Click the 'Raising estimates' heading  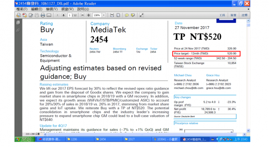click(54, 85)
